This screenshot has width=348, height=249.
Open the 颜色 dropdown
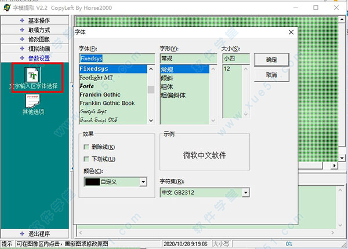pyautogui.click(x=142, y=182)
